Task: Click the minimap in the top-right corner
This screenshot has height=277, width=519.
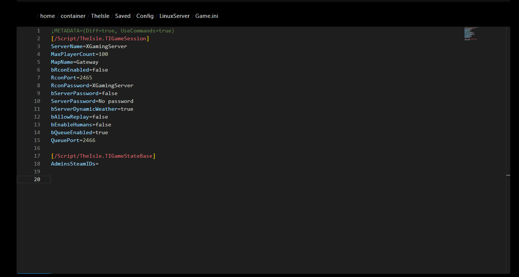Action: click(x=471, y=34)
